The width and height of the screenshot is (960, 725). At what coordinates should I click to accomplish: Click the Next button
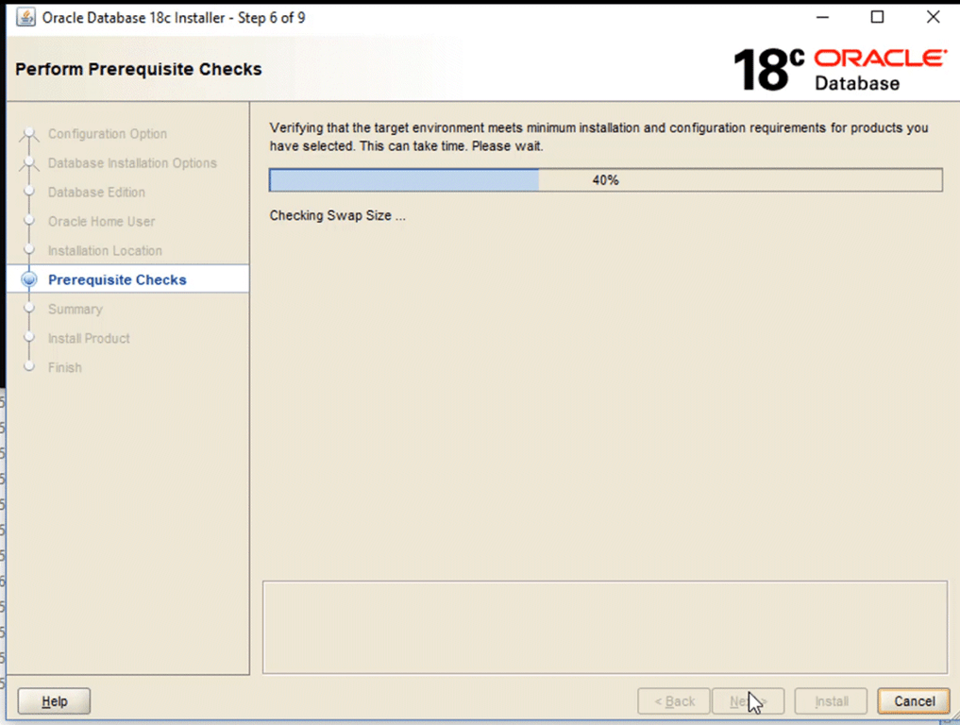click(749, 701)
